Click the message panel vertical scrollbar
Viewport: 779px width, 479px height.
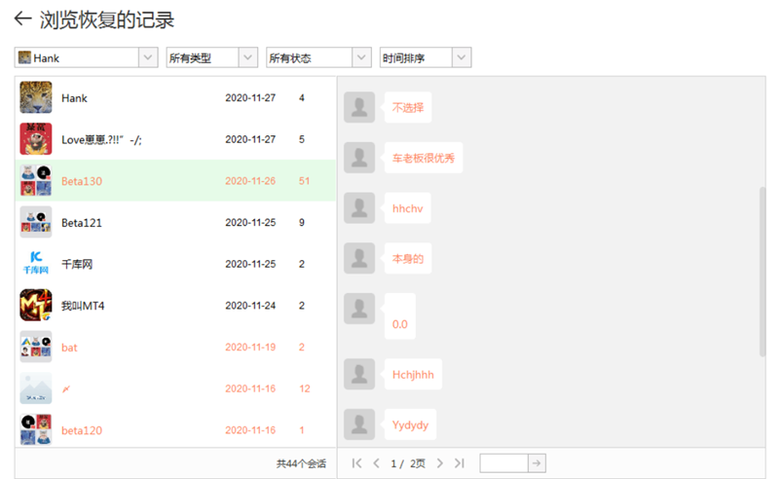pos(762,272)
